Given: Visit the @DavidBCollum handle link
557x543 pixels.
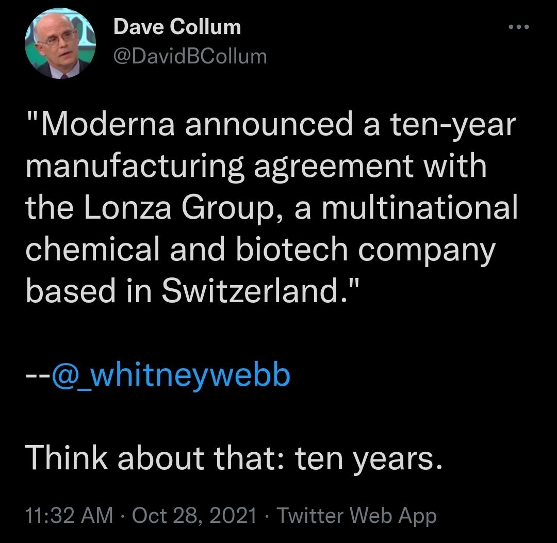Looking at the screenshot, I should pyautogui.click(x=190, y=56).
